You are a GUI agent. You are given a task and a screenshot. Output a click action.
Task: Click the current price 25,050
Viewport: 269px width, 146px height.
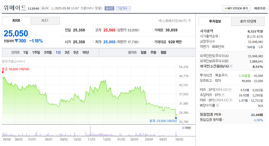(x=16, y=33)
